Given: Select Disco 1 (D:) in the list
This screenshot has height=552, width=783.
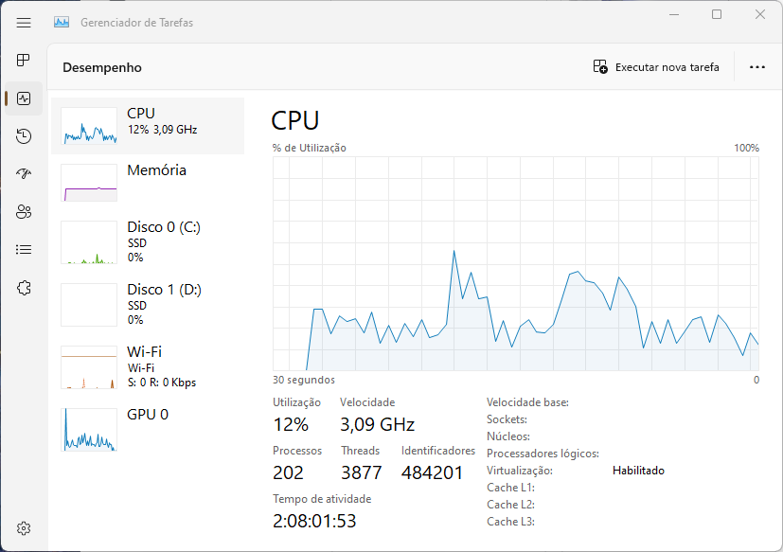Looking at the screenshot, I should [x=148, y=305].
